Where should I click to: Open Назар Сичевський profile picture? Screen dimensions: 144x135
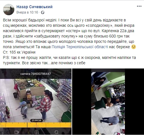(x=9, y=10)
